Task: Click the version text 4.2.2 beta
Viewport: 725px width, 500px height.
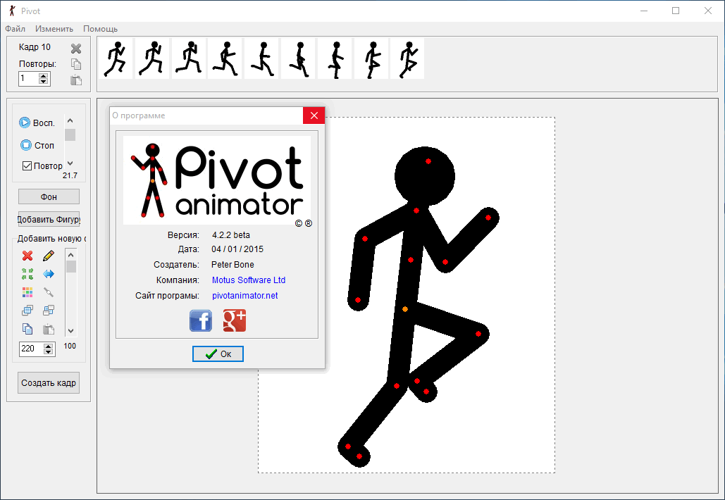Action: pyautogui.click(x=230, y=235)
